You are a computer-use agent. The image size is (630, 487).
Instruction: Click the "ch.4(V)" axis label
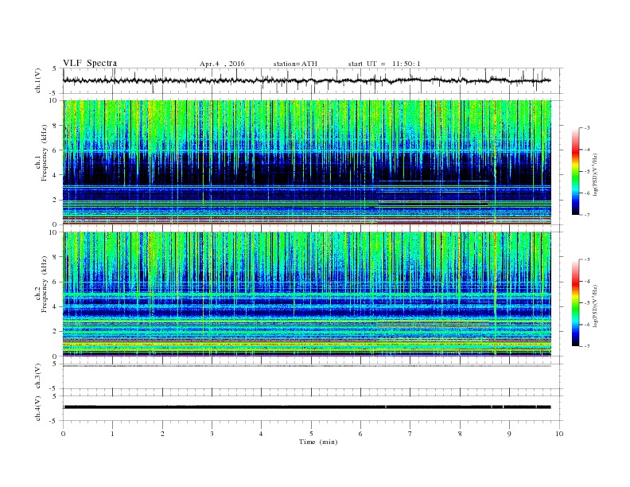[38, 408]
